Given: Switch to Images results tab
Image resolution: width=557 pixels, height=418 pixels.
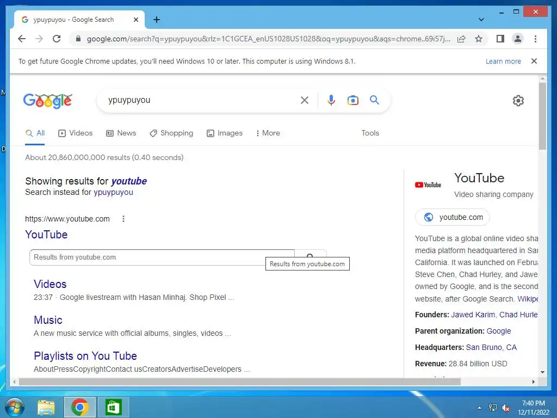Looking at the screenshot, I should 225,133.
